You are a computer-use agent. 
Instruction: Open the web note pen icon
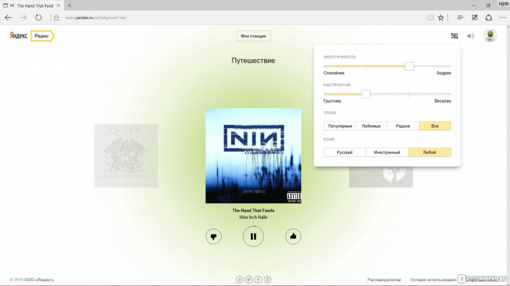point(475,18)
